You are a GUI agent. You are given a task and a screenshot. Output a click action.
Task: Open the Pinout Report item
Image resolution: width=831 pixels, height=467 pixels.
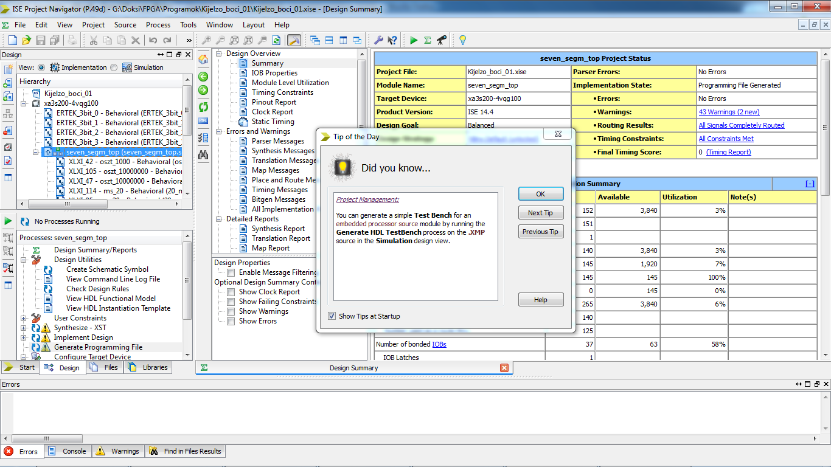pyautogui.click(x=274, y=102)
